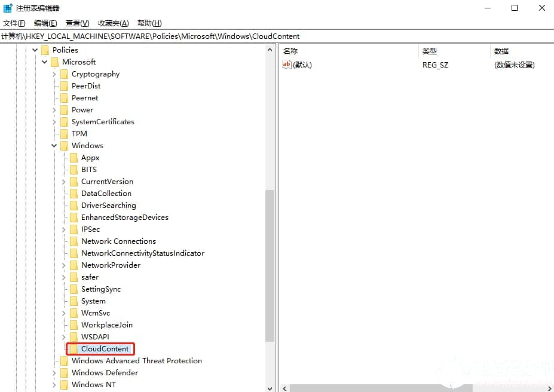Click the Appx folder icon
Viewport: 554px width, 392px height.
[74, 158]
